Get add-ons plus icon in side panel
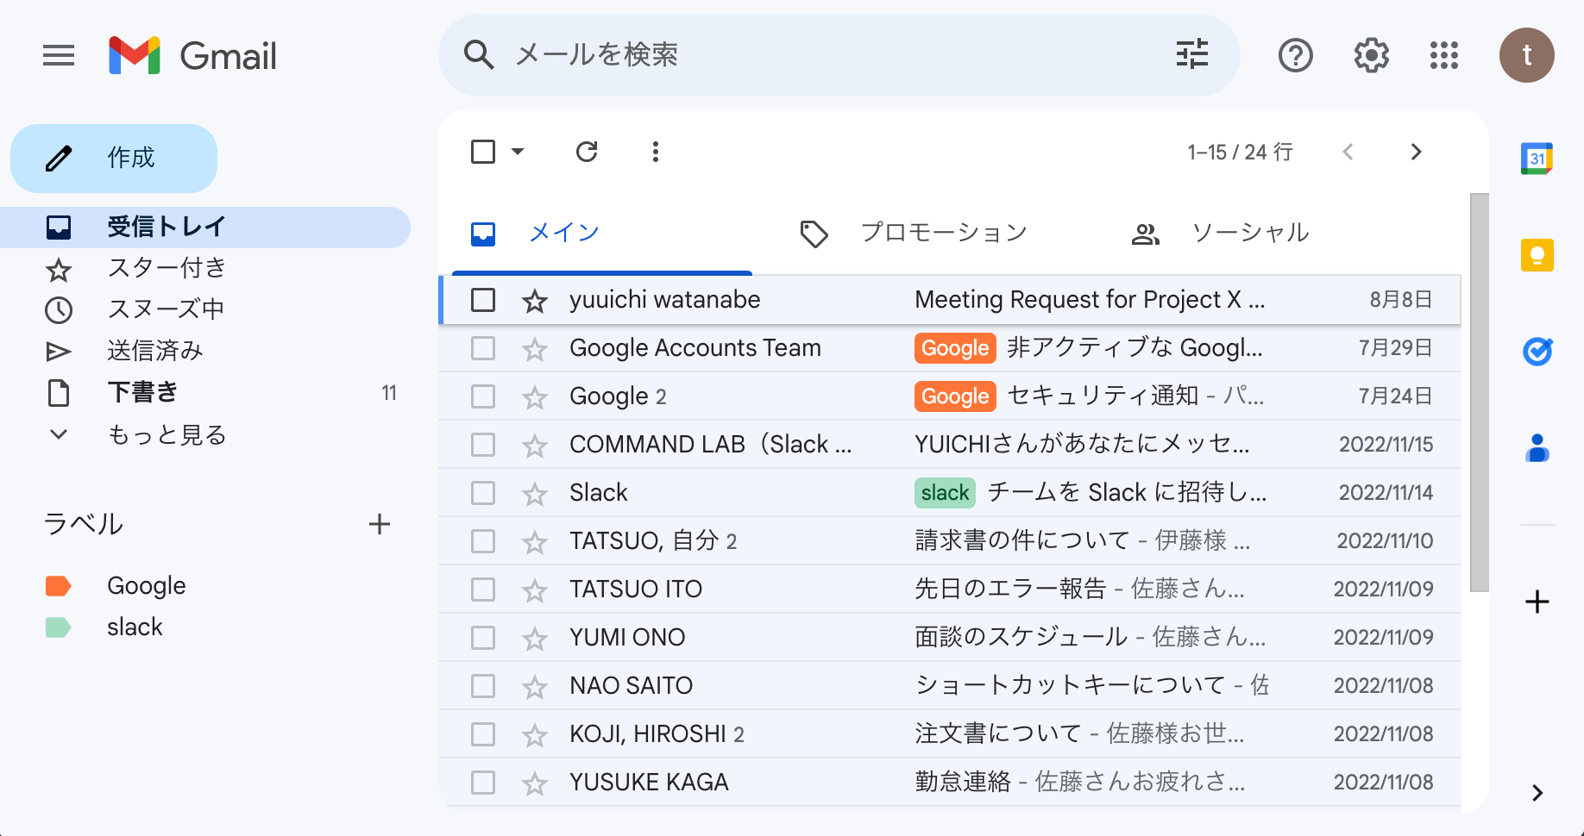 pyautogui.click(x=1537, y=602)
